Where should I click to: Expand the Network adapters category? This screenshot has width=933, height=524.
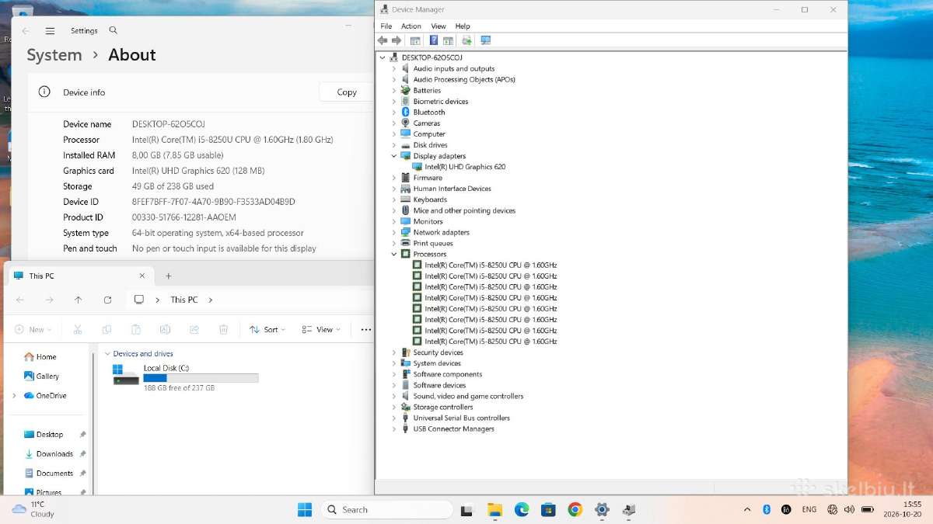(x=394, y=232)
